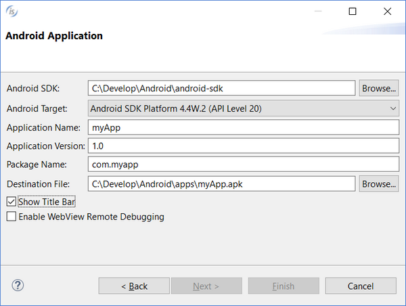
Task: Click the Android Application heading text
Action: click(x=54, y=36)
